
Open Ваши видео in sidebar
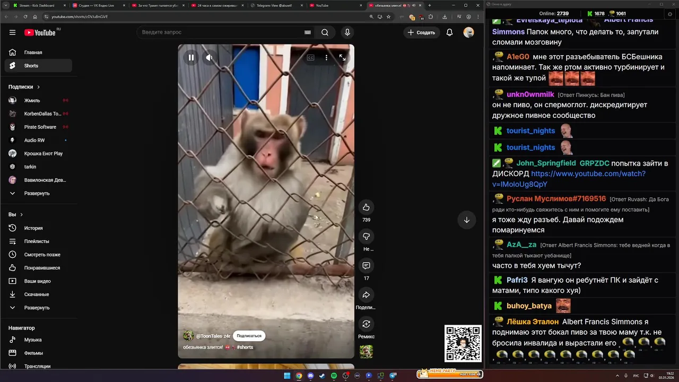pos(38,281)
